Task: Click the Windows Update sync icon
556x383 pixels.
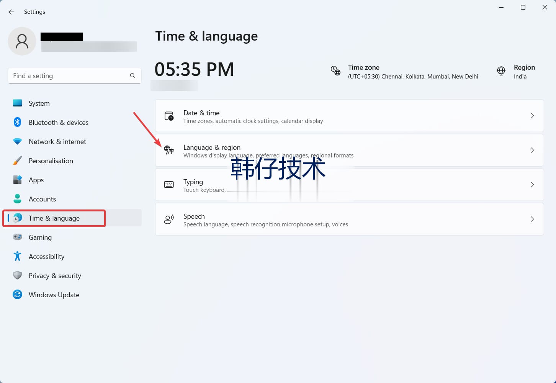Action: pos(17,295)
